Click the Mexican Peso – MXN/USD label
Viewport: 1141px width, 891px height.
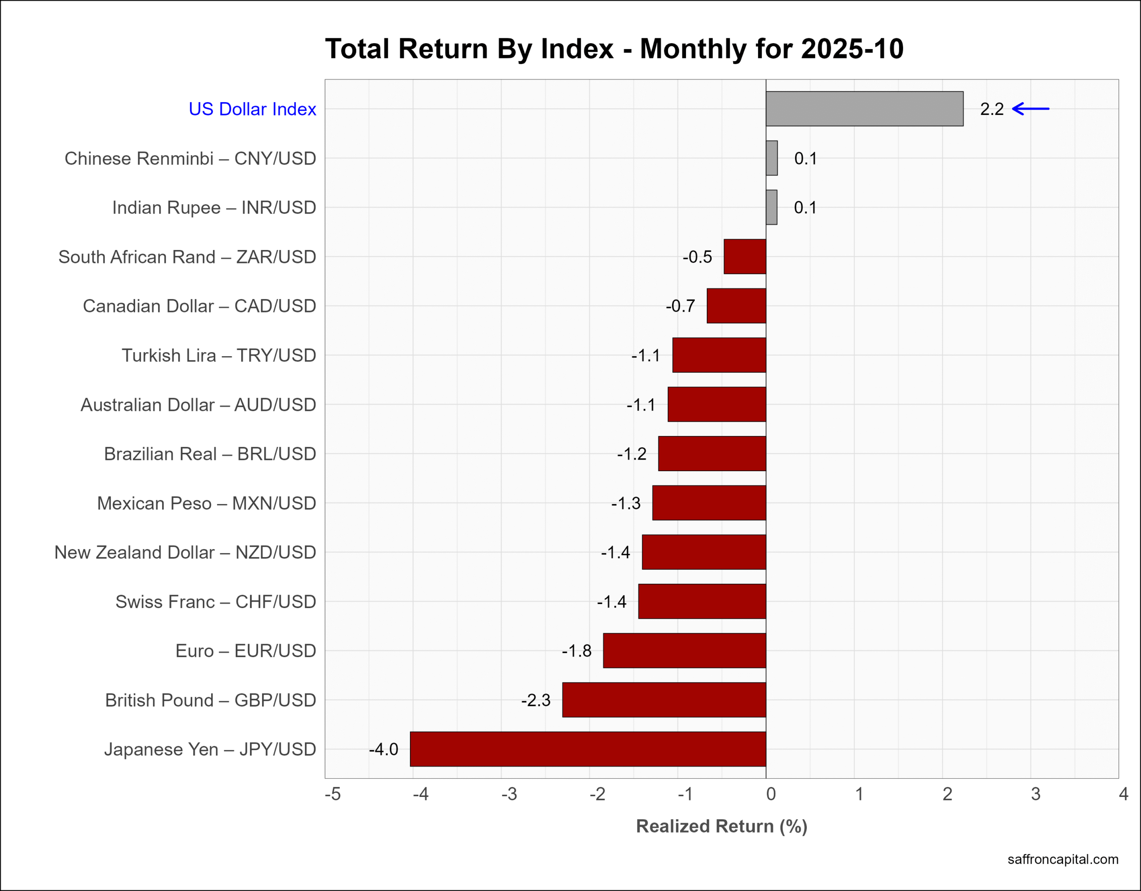coord(206,503)
